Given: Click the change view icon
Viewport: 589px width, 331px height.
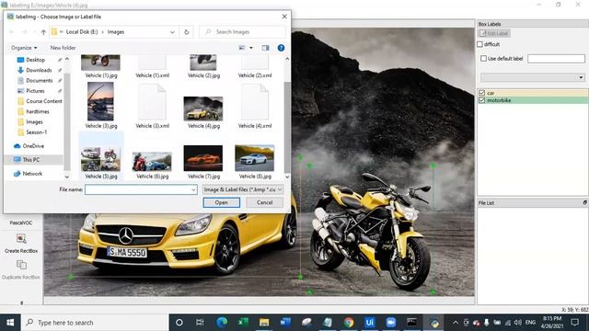Looking at the screenshot, I should coord(242,48).
